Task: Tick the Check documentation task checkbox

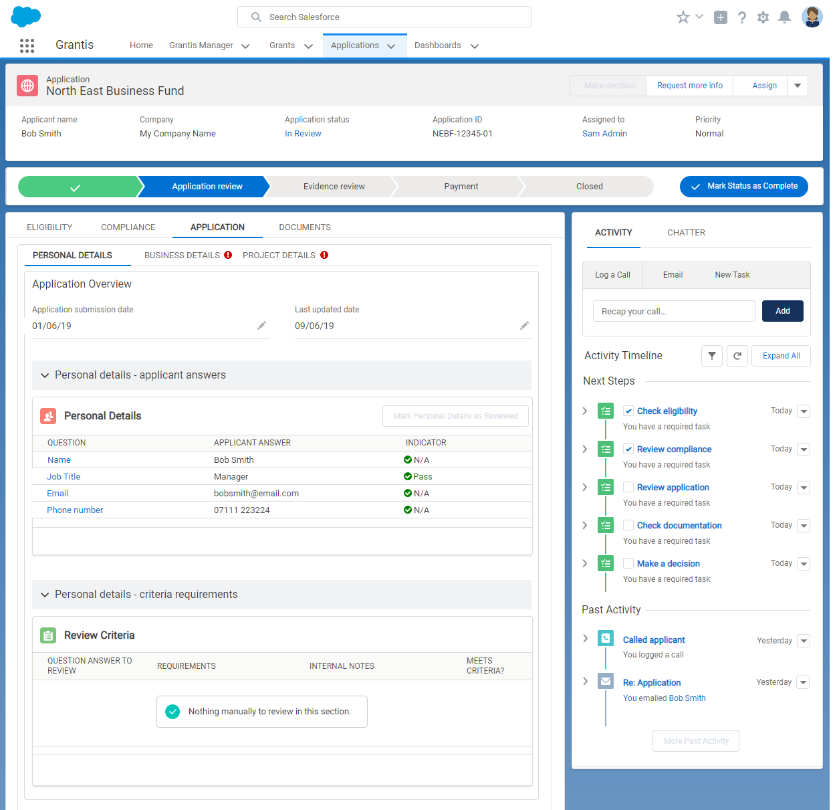Action: pyautogui.click(x=628, y=525)
